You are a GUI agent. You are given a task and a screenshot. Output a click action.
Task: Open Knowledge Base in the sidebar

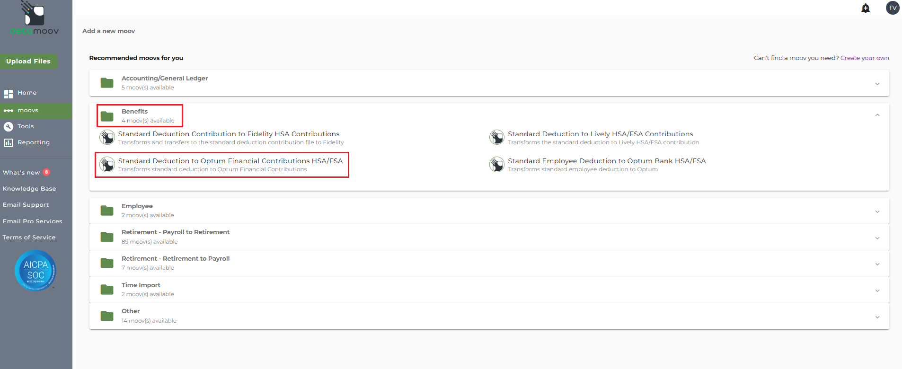[x=29, y=189]
